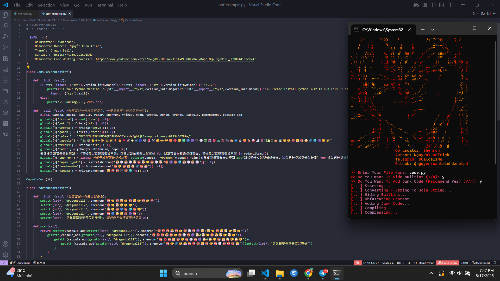Open the File menu
Image resolution: width=500 pixels, height=281 pixels.
coord(17,5)
